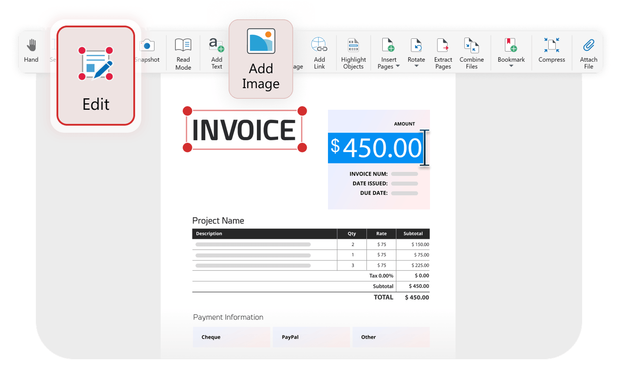The width and height of the screenshot is (618, 380).
Task: Toggle Highlight Objects
Action: (x=353, y=52)
